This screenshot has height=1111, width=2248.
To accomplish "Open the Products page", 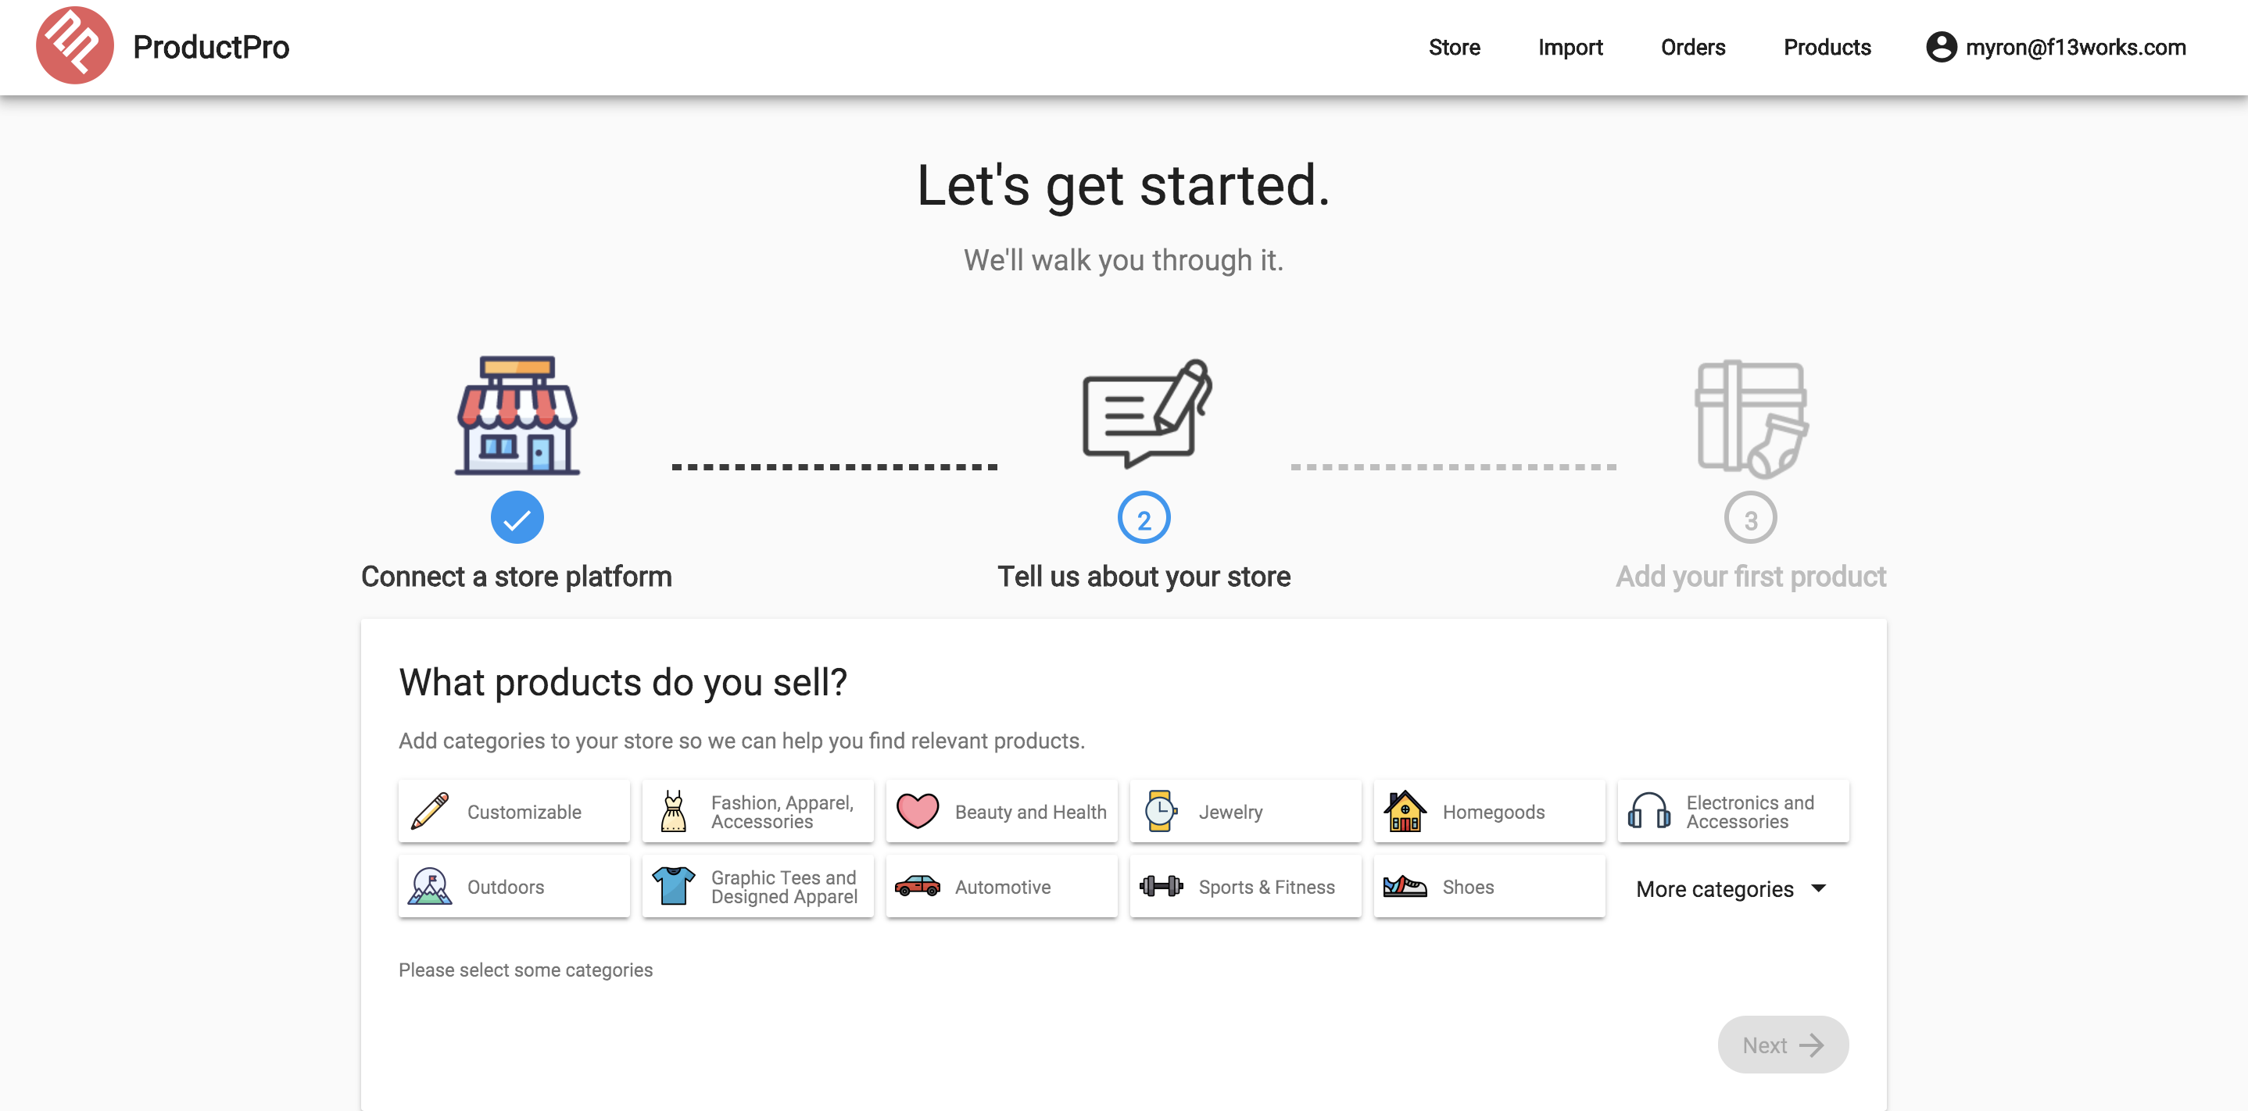I will pos(1827,47).
